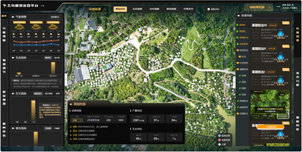Enable the 指标对比 checkbox
The image size is (302, 152).
(208, 9)
